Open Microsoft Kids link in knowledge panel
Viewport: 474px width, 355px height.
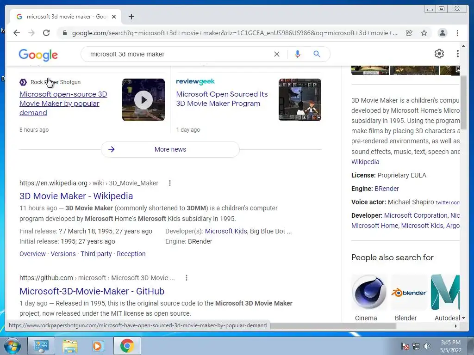[x=422, y=226]
